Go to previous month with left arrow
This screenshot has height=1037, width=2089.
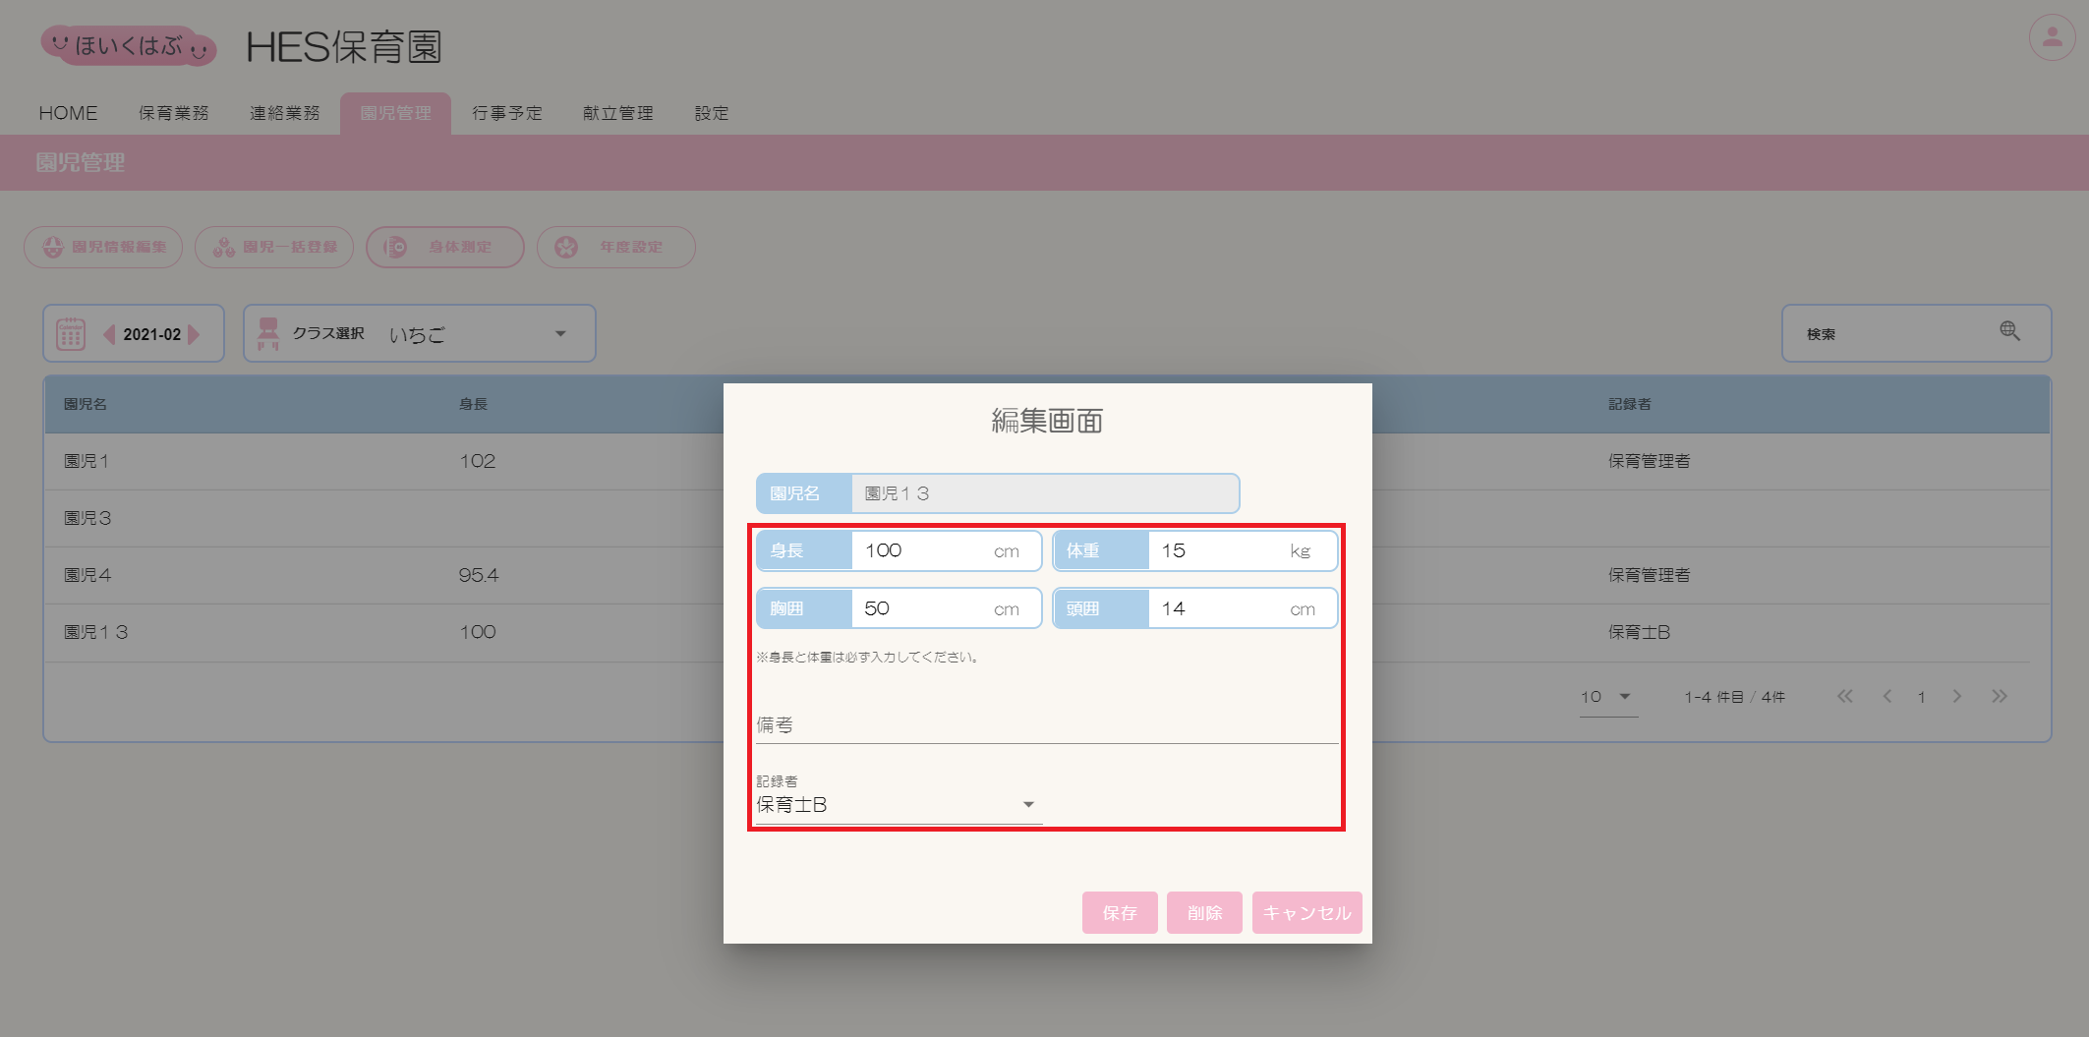pyautogui.click(x=109, y=334)
